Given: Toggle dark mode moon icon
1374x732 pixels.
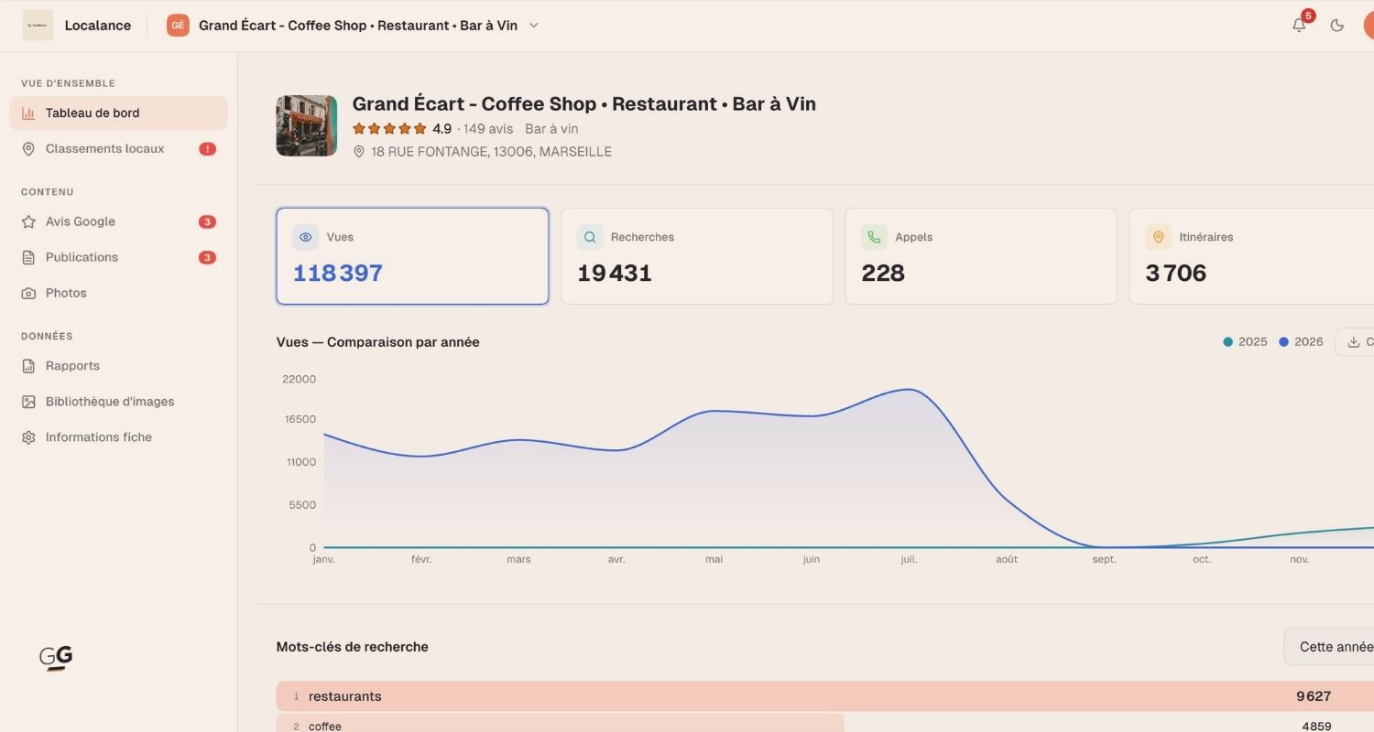Looking at the screenshot, I should [1337, 26].
